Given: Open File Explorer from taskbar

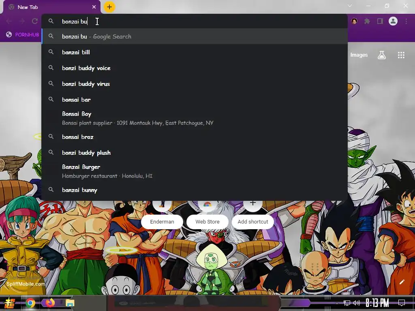Looking at the screenshot, I should 70,303.
